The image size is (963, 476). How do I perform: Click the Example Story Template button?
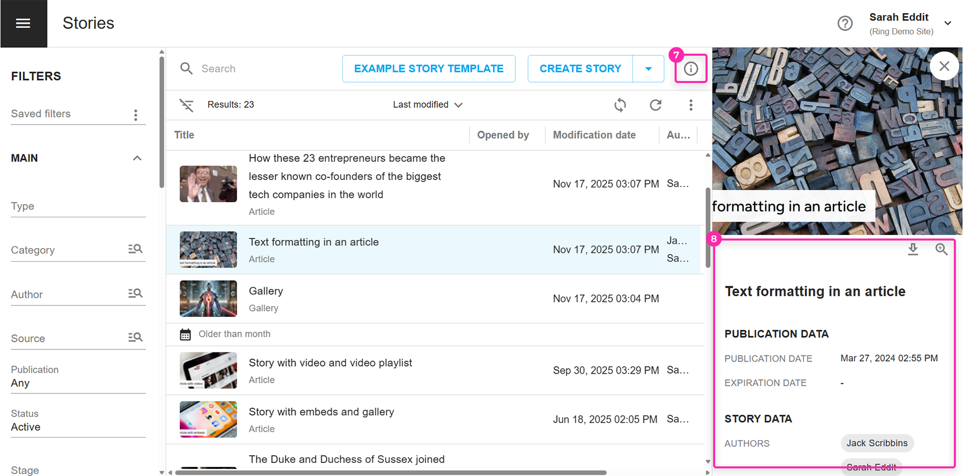429,69
